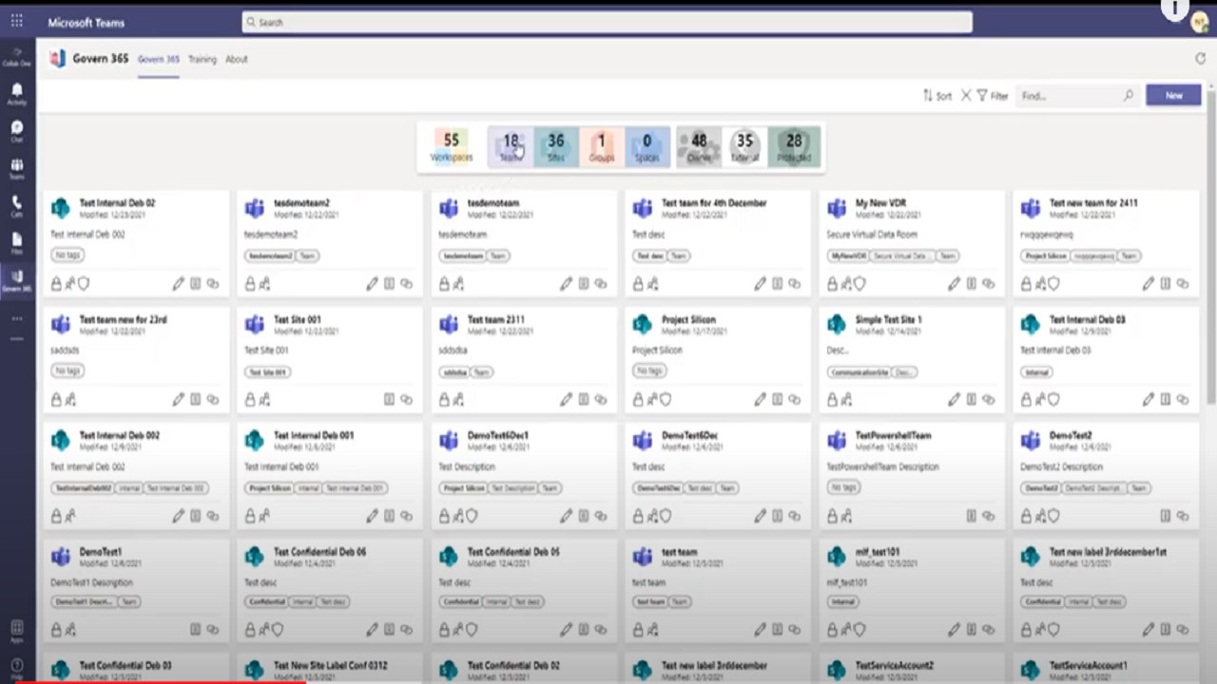Filter by the 35 External tile
The width and height of the screenshot is (1217, 684).
pos(744,146)
